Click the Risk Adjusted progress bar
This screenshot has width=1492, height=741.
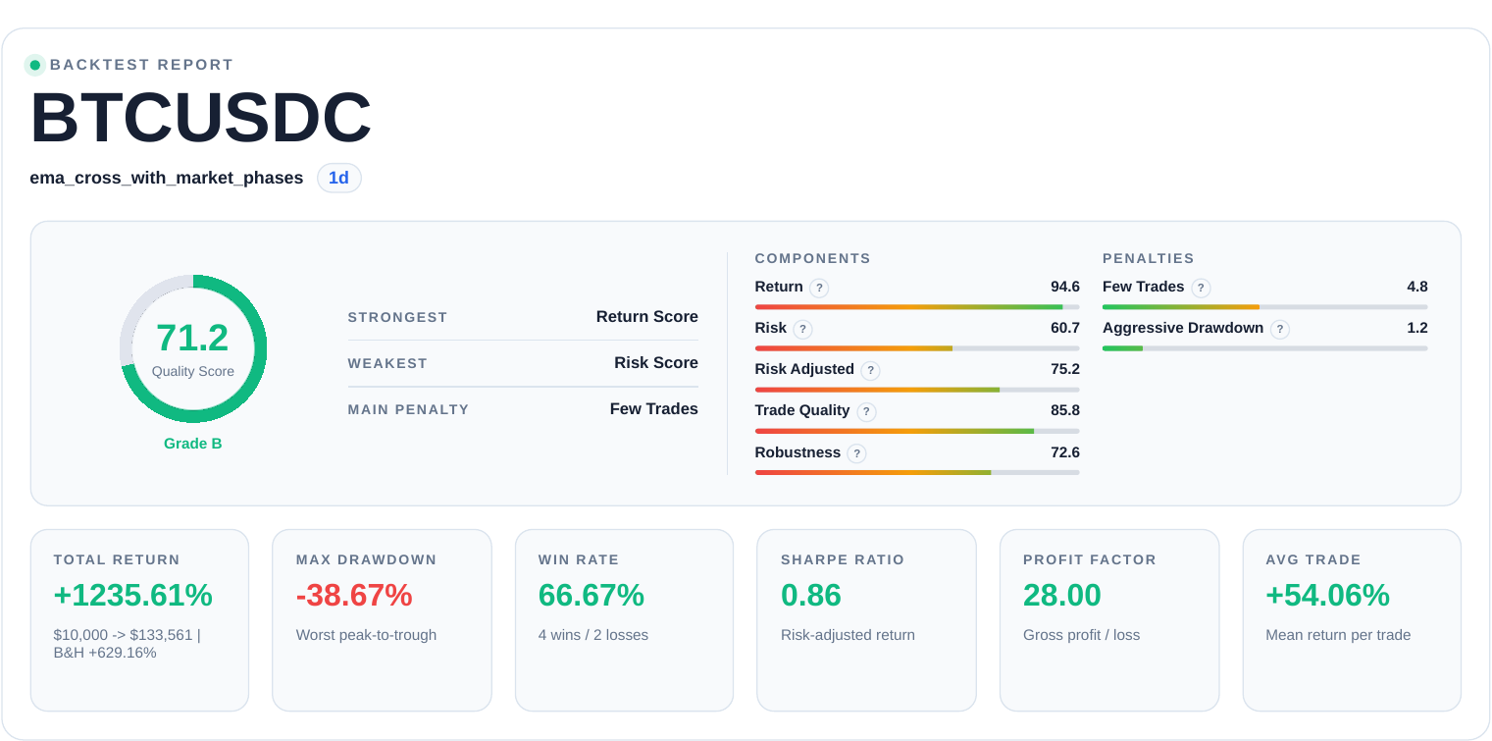click(917, 390)
